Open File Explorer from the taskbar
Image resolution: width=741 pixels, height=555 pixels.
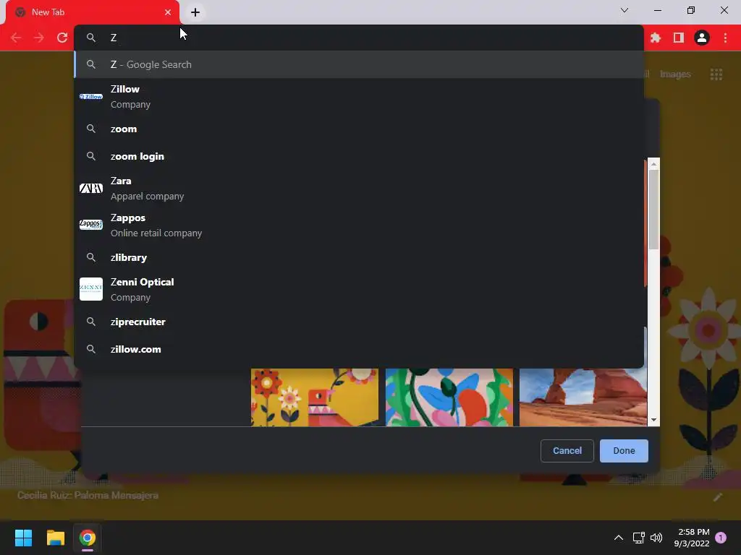[55, 538]
